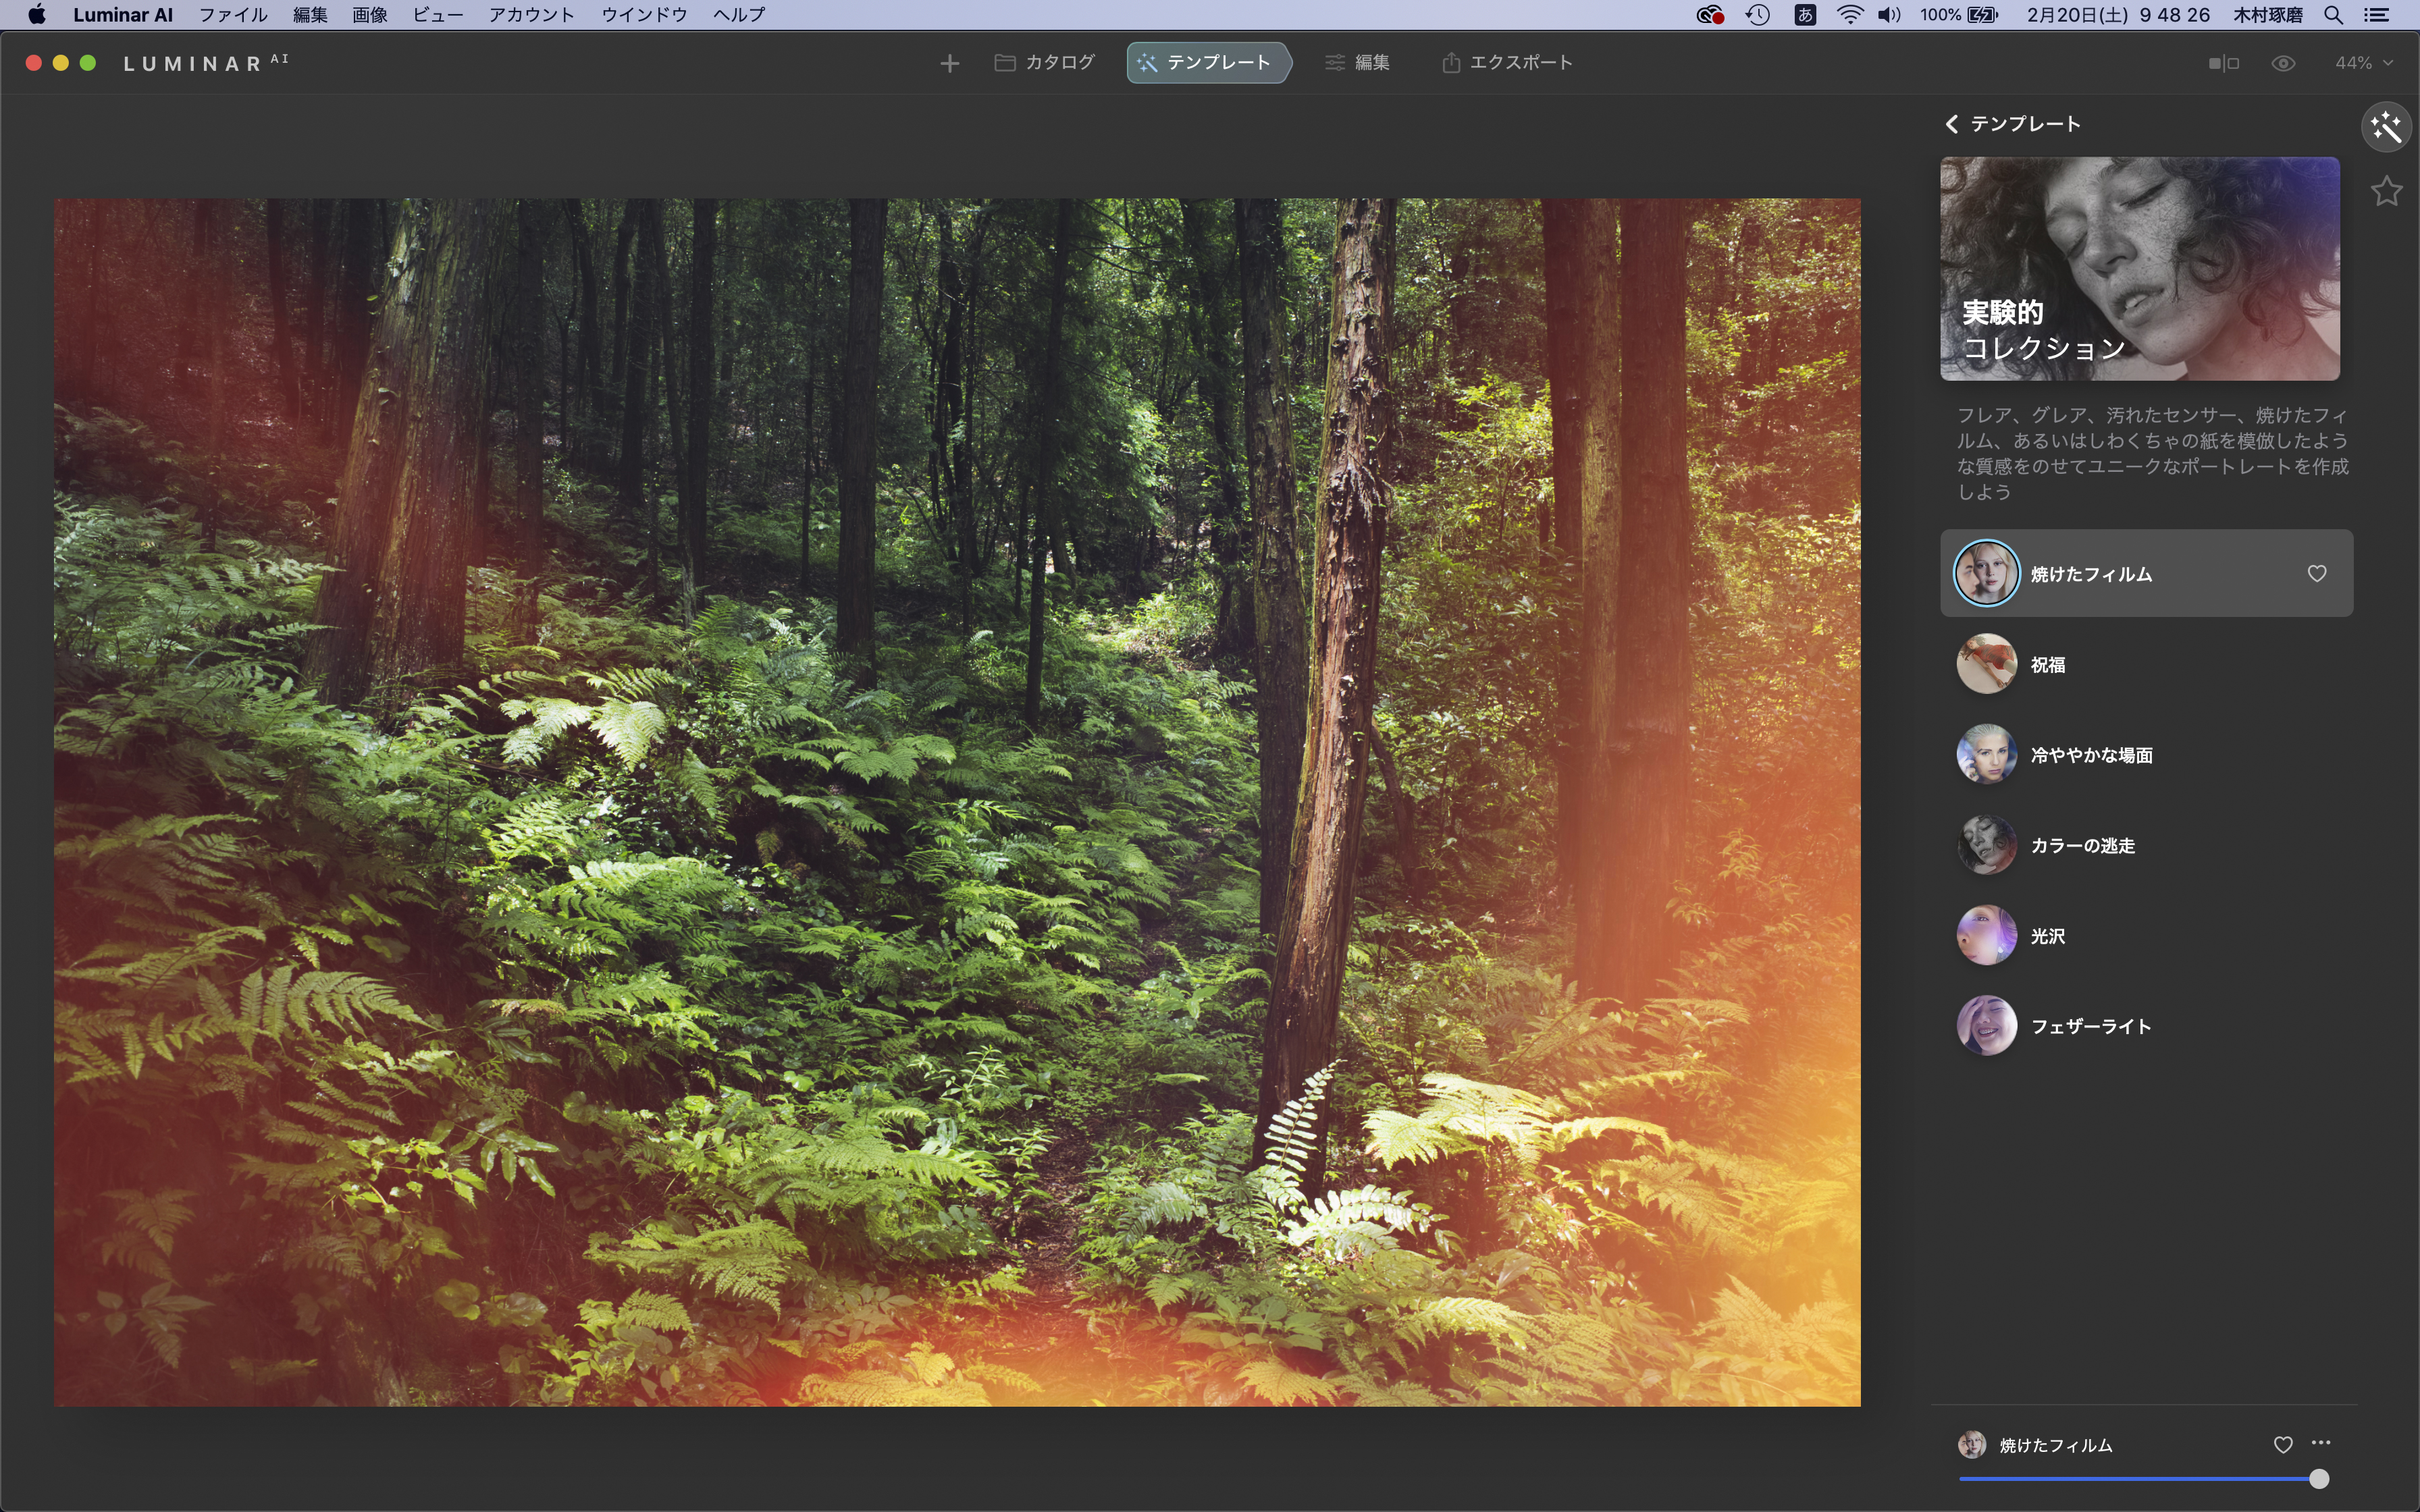Click the エクスポート button
Image resolution: width=2420 pixels, height=1512 pixels.
tap(1507, 63)
